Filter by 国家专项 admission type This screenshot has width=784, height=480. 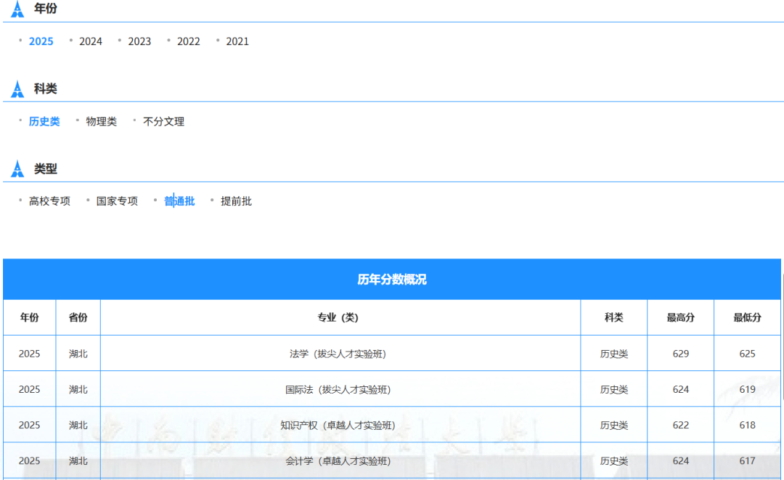click(x=117, y=201)
